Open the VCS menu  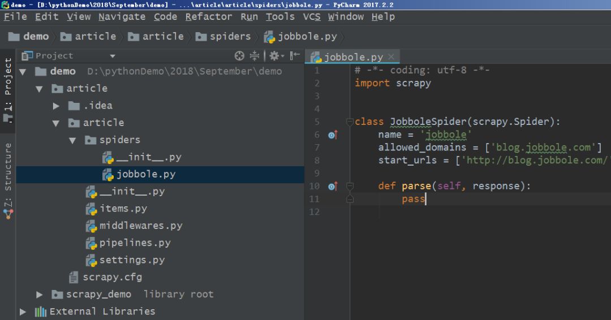(312, 17)
